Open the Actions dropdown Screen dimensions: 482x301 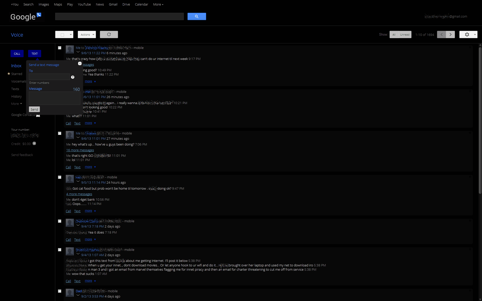87,34
